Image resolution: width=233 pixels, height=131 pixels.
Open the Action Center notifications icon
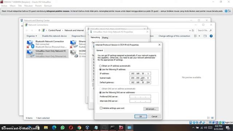[228, 128]
